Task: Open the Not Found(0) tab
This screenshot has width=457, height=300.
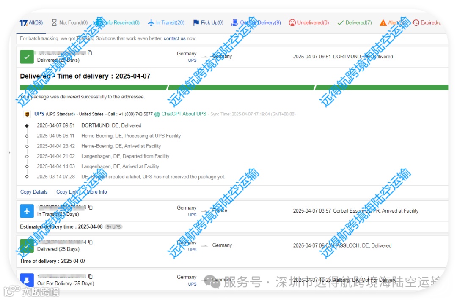Action: 70,23
